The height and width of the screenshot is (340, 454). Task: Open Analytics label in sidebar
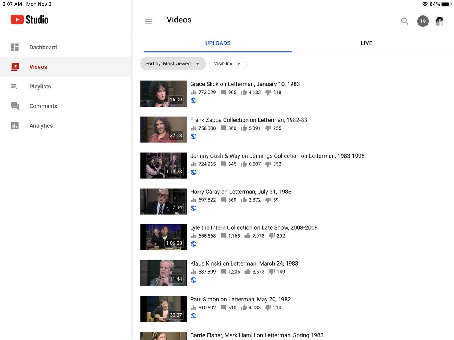click(x=41, y=126)
